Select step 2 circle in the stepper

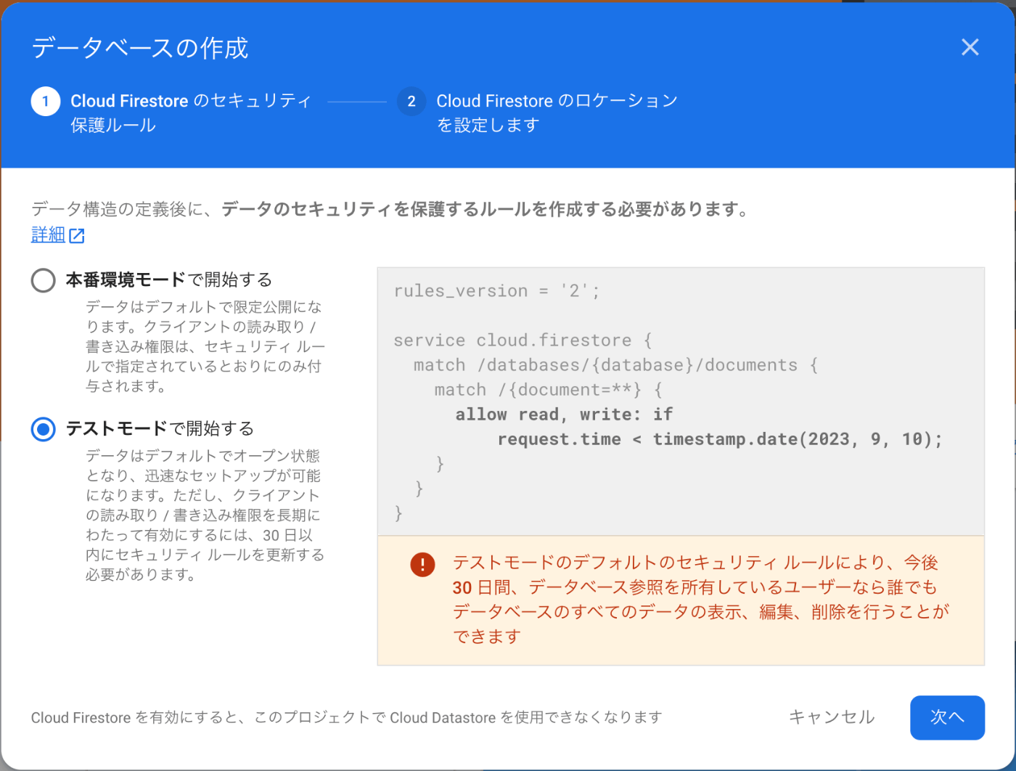pos(411,102)
